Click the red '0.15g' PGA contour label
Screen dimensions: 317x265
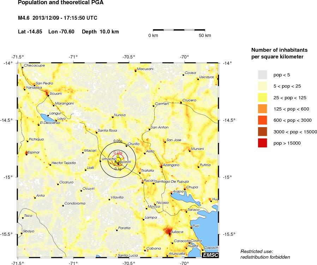(x=118, y=152)
